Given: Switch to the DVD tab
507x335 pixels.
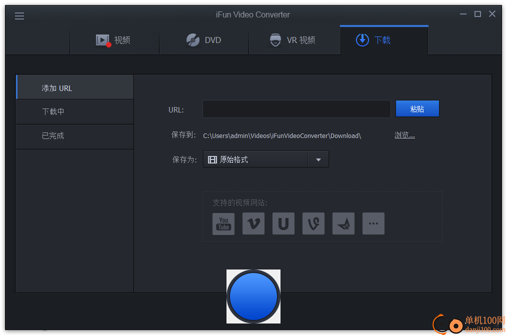Looking at the screenshot, I should point(204,40).
